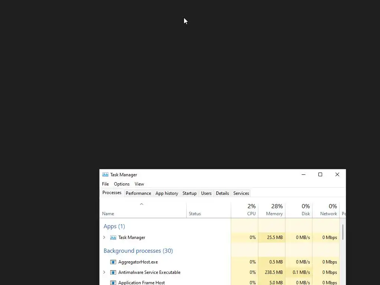Select the AggregatorHost.exe row name
The height and width of the screenshot is (285, 380).
tap(138, 262)
